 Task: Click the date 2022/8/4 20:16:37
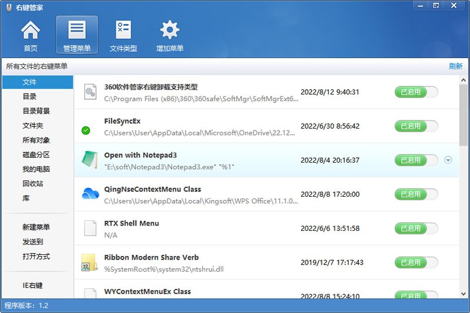(330, 160)
